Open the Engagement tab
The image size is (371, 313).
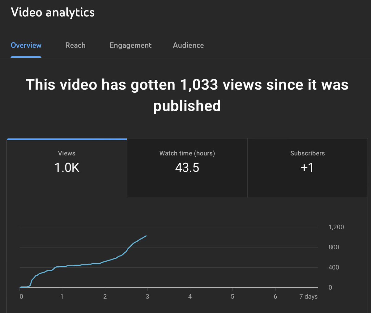130,45
